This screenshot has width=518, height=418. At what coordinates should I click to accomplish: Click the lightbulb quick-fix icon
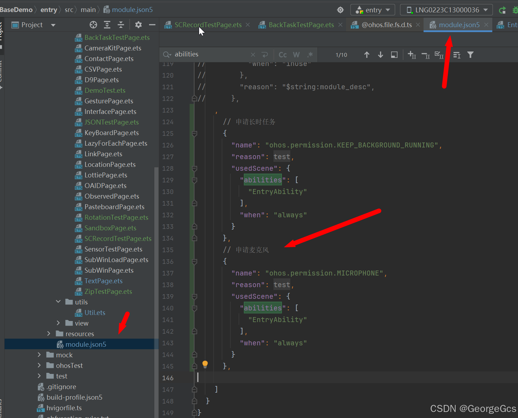pos(205,364)
